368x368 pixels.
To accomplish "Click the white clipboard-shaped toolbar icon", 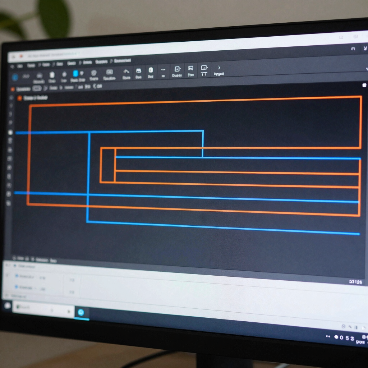I will (52, 75).
